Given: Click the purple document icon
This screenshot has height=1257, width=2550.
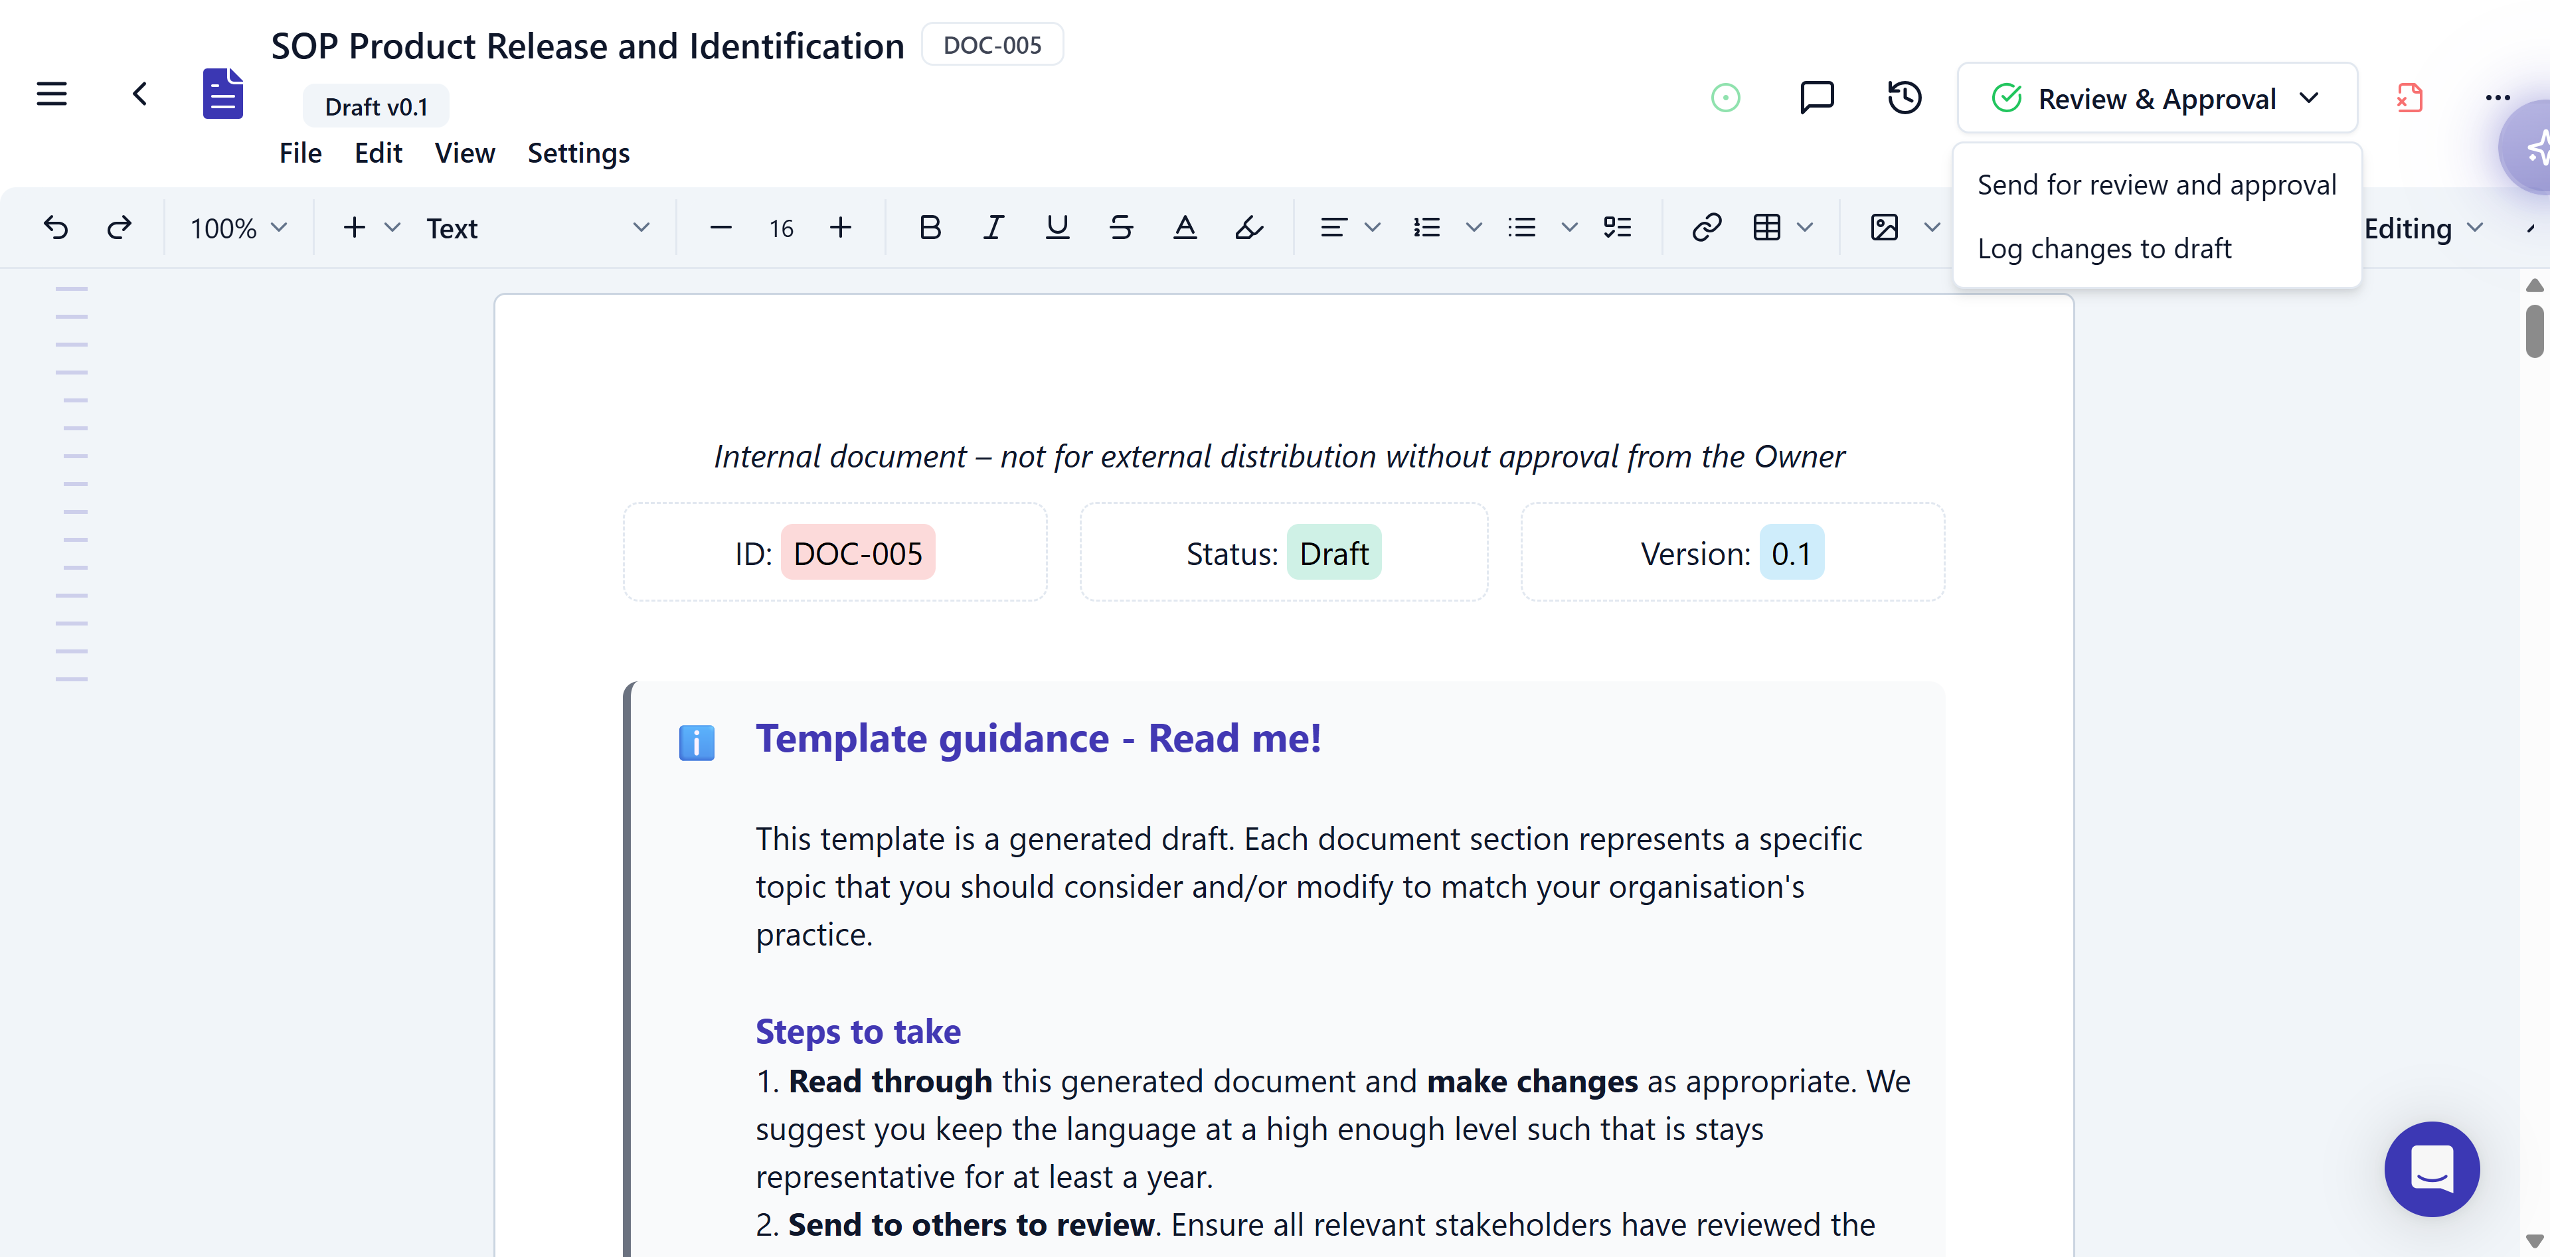Looking at the screenshot, I should coord(222,94).
